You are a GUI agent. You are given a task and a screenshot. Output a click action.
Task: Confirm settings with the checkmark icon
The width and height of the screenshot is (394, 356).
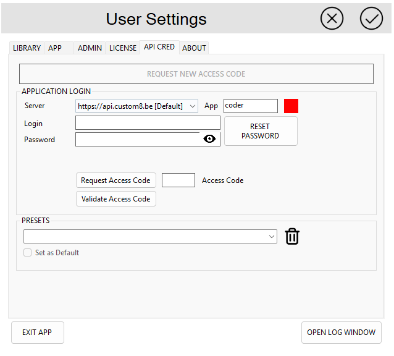[371, 19]
